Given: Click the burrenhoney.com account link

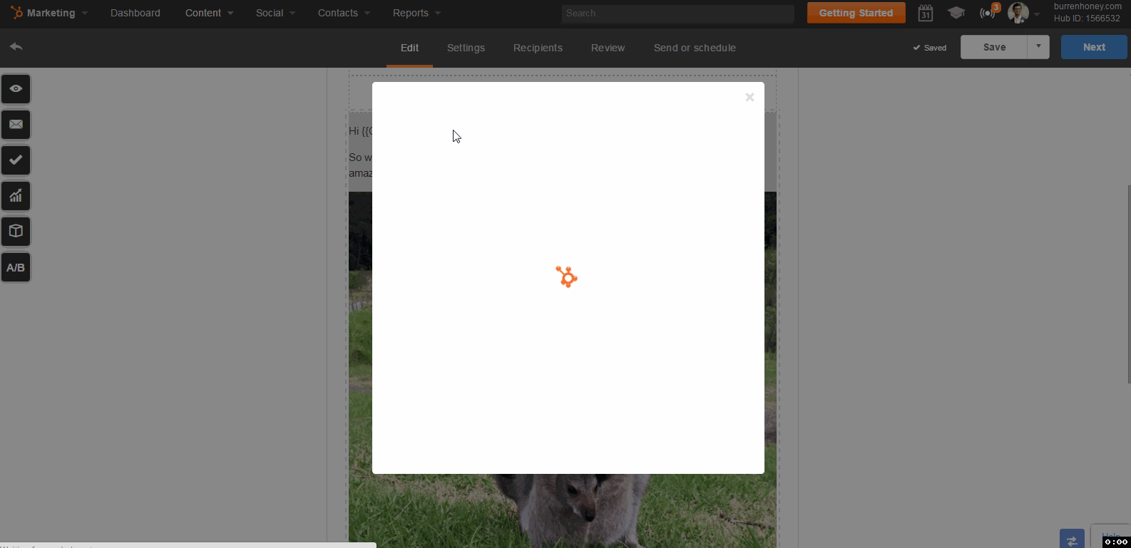Looking at the screenshot, I should coord(1087,6).
